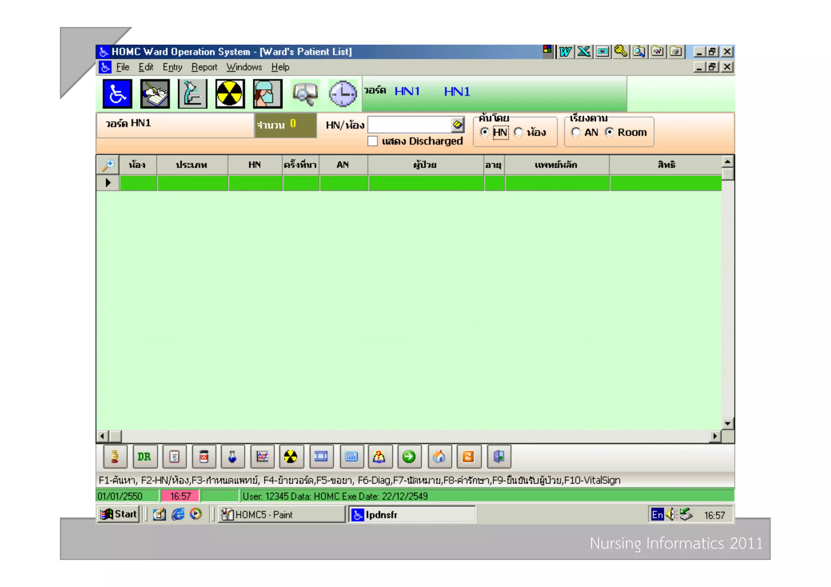Click the vital sign line chart icon
Viewport: 831px width, 587px height.
click(x=262, y=457)
